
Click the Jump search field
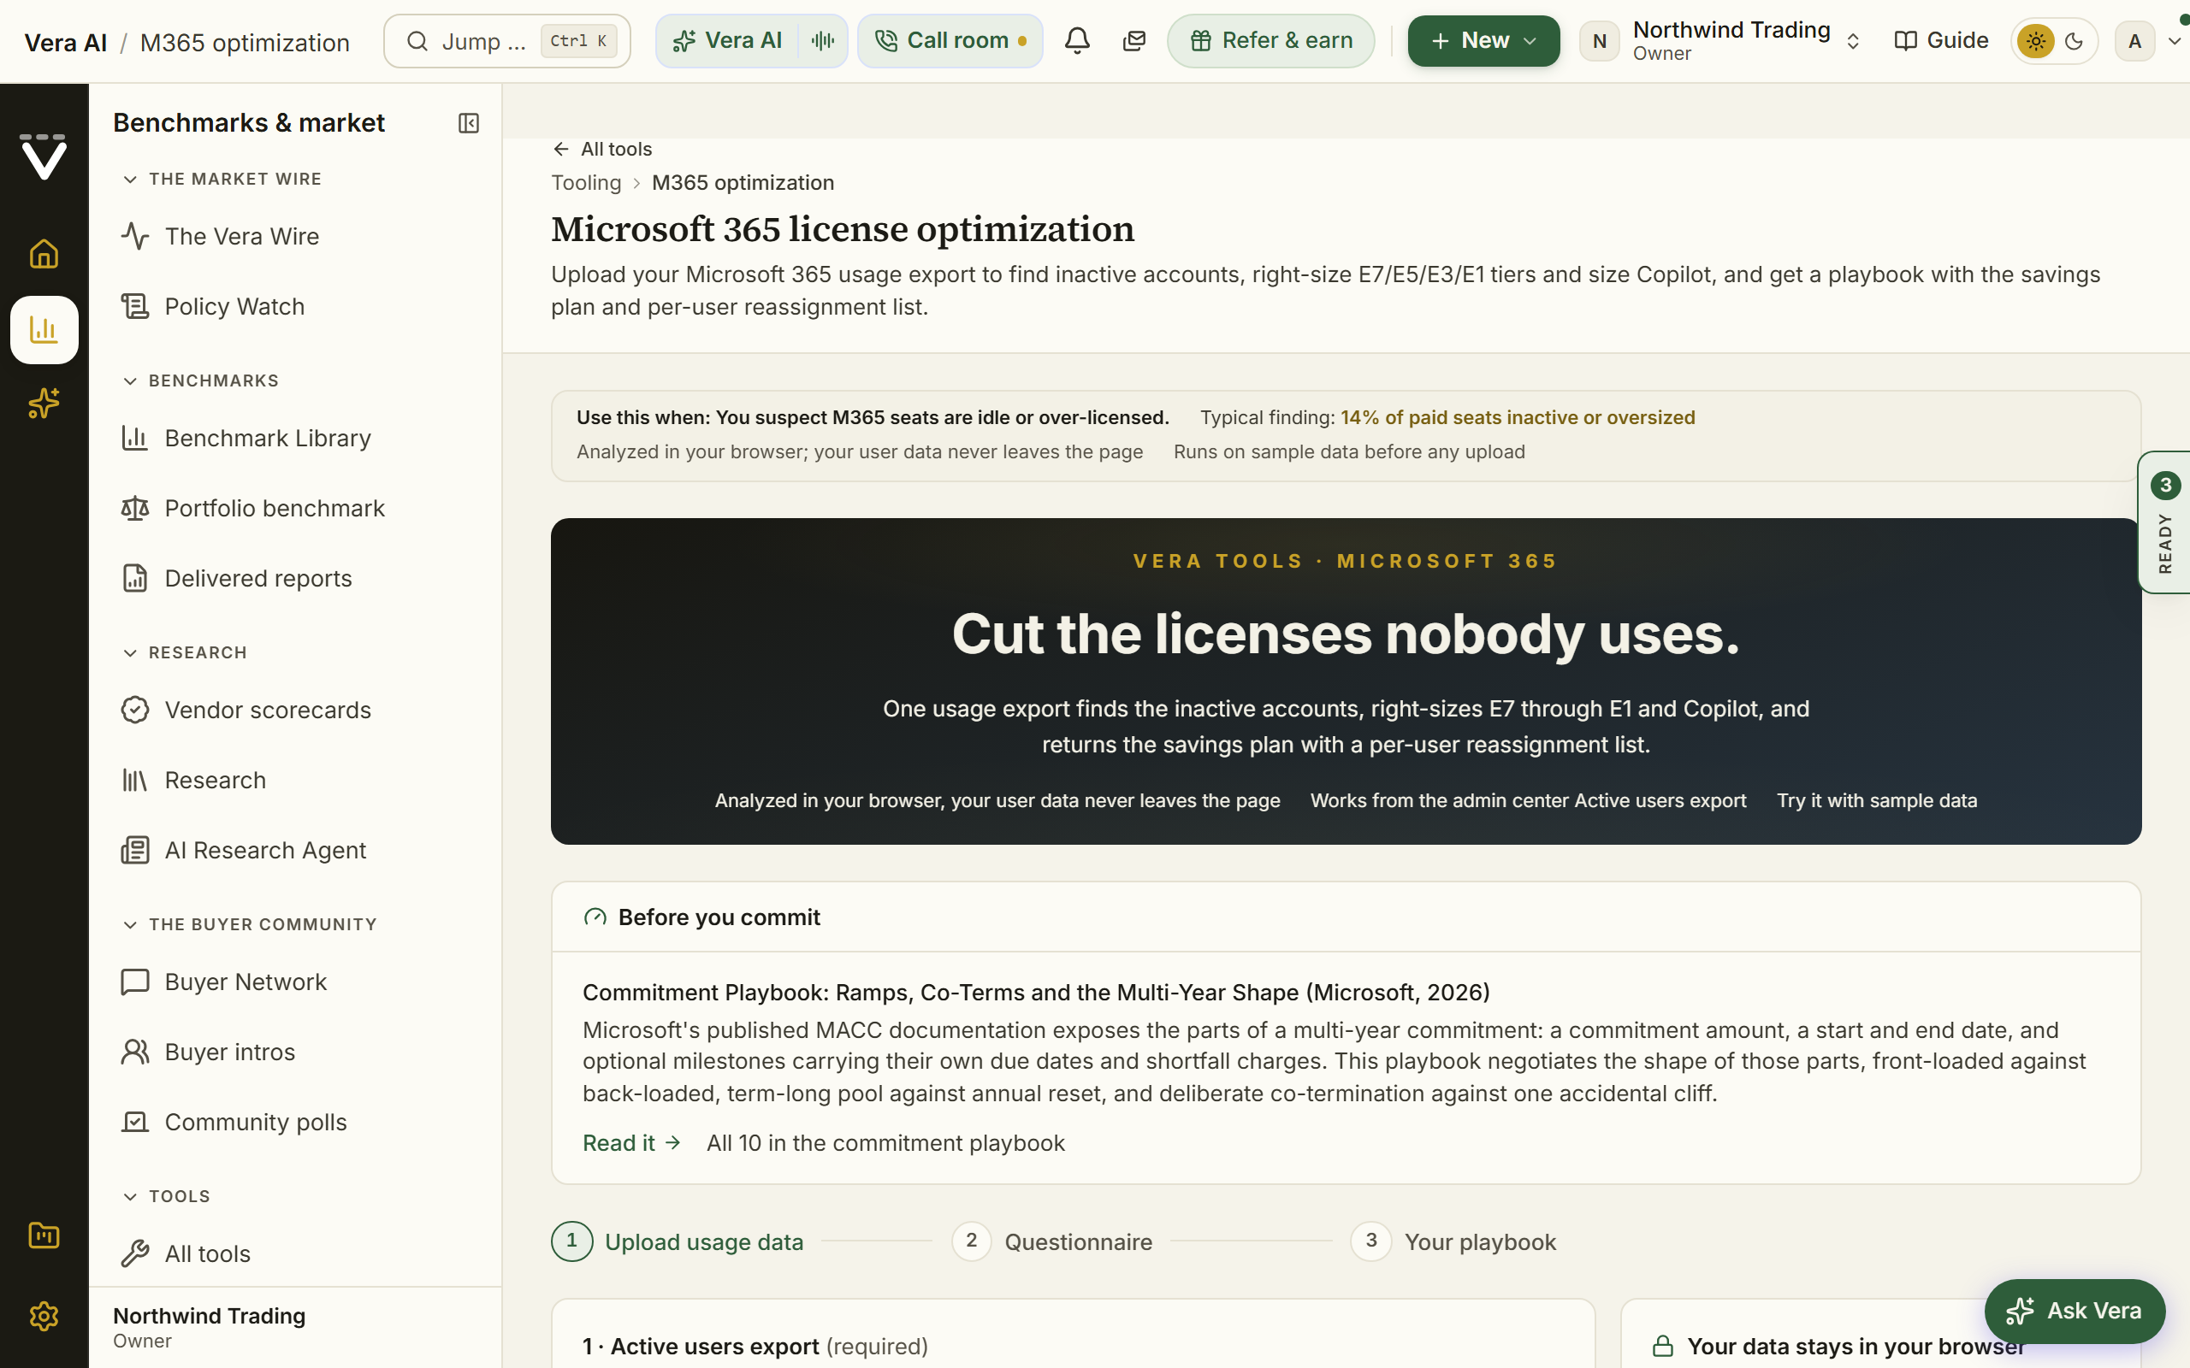pyautogui.click(x=506, y=41)
